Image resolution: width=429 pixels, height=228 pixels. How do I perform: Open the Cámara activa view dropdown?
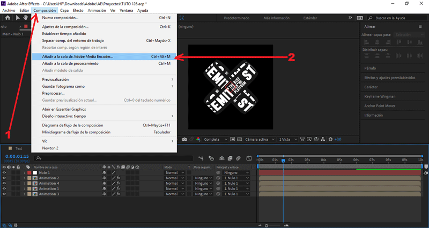[260, 139]
